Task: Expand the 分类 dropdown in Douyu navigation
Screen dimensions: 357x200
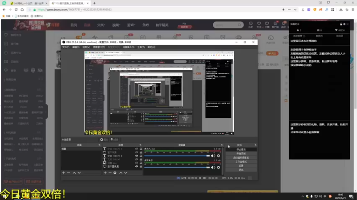Action: [101, 25]
